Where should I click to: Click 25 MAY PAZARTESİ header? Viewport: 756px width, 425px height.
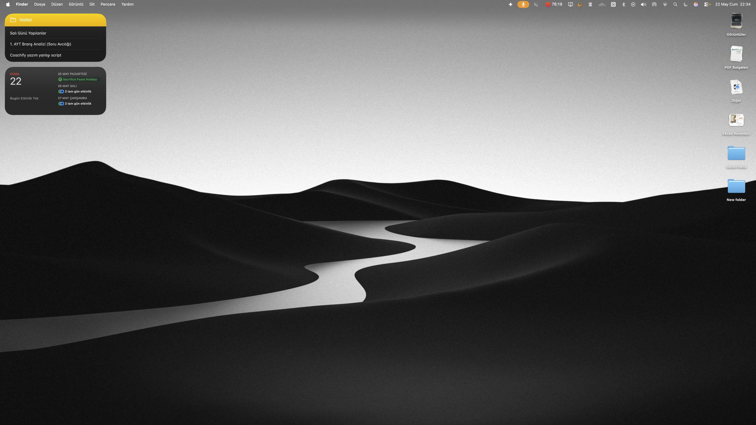click(72, 74)
